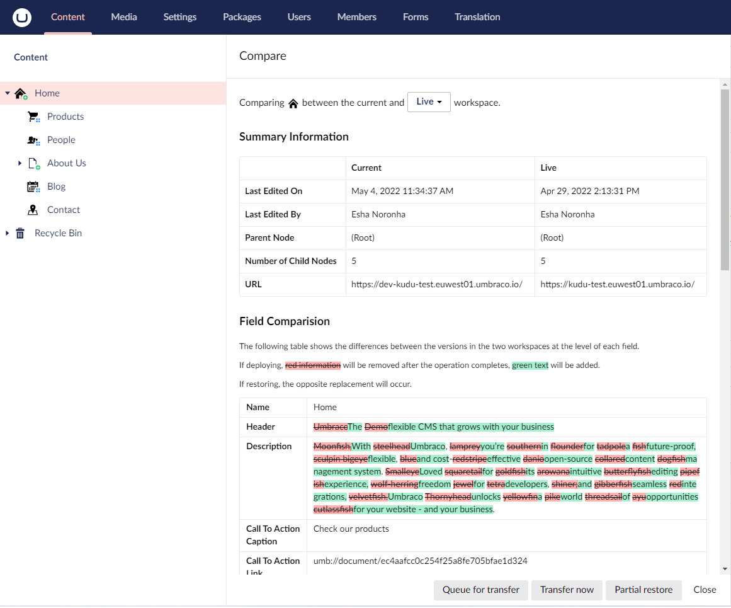Click the 'green text' sample highlight
The image size is (731, 608).
coord(530,365)
